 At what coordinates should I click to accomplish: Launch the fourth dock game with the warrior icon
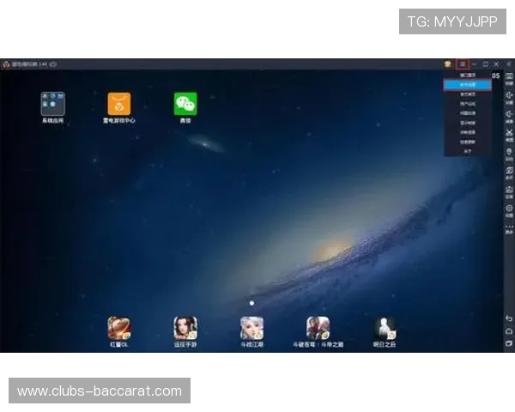pyautogui.click(x=318, y=328)
